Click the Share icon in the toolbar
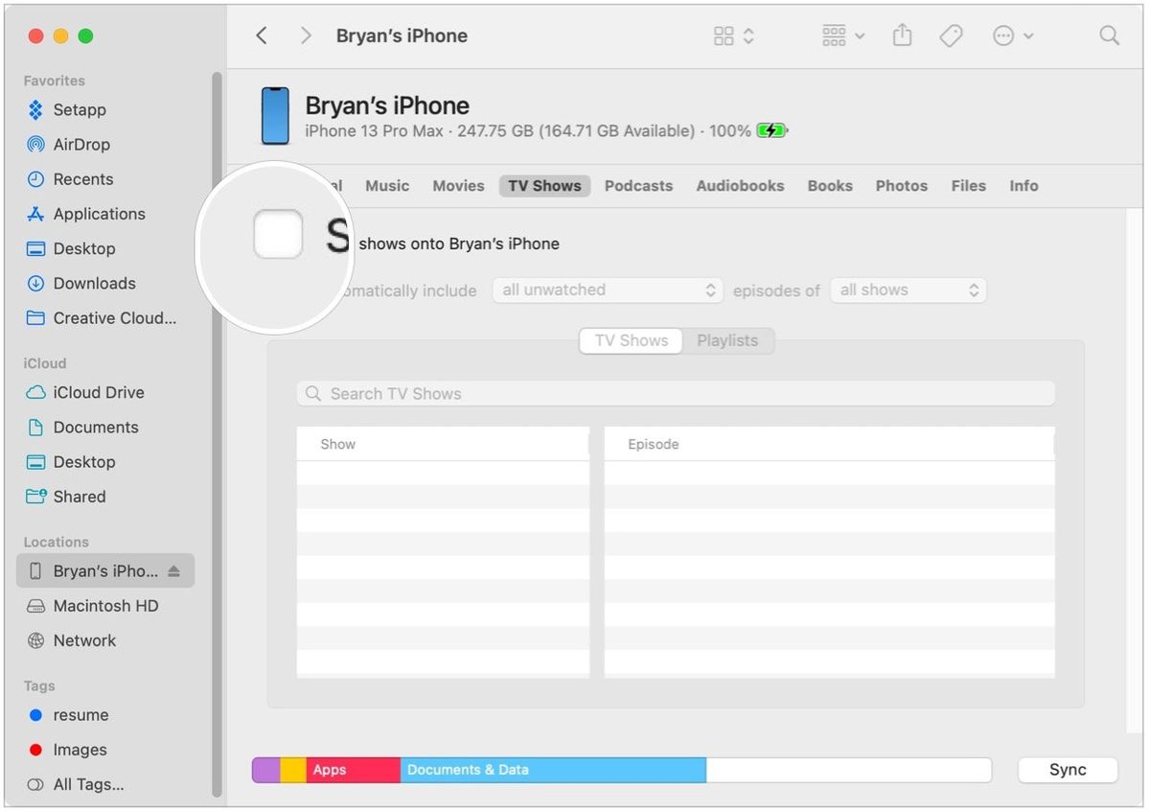 click(902, 35)
